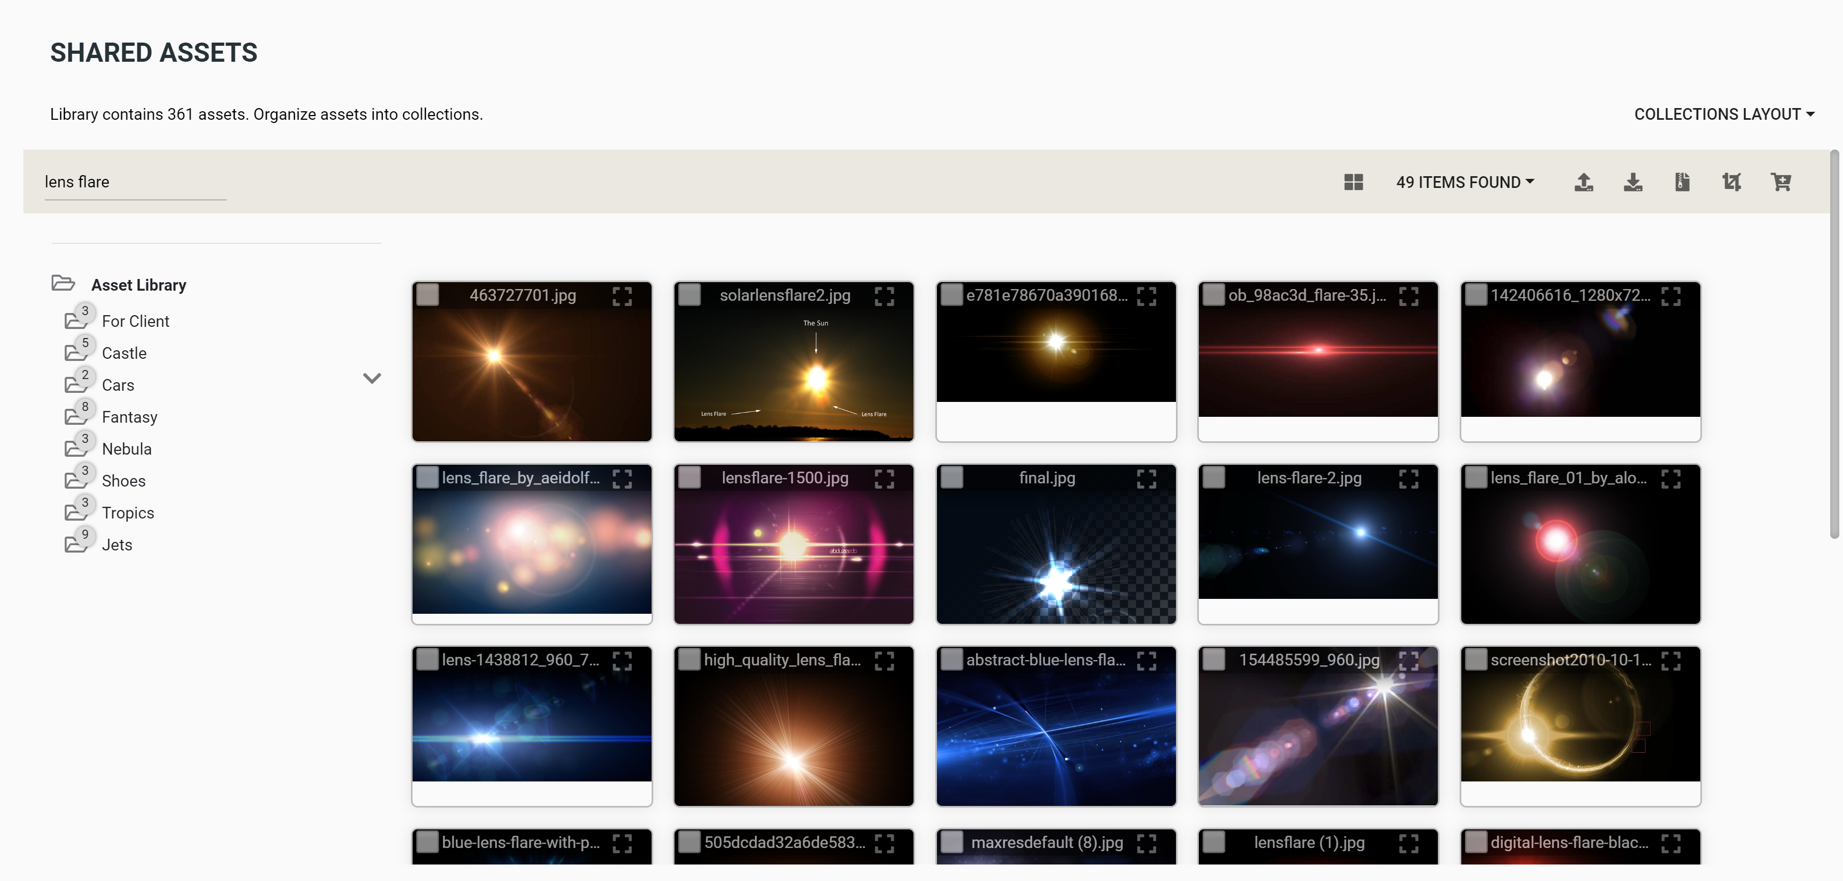This screenshot has height=881, width=1843.
Task: Click the crop tool icon
Action: pos(1731,182)
